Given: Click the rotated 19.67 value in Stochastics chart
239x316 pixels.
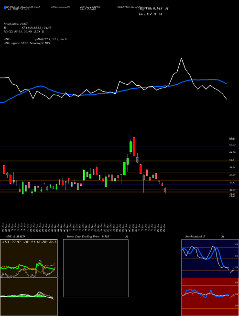Looking at the screenshot, I should 232,271.
